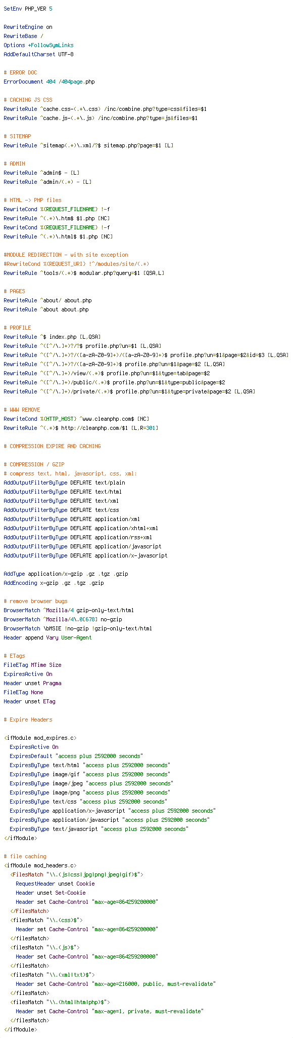The height and width of the screenshot is (1038, 293).
Task: Click the 'Header append Vary User-Agent' line
Action: coord(47,638)
